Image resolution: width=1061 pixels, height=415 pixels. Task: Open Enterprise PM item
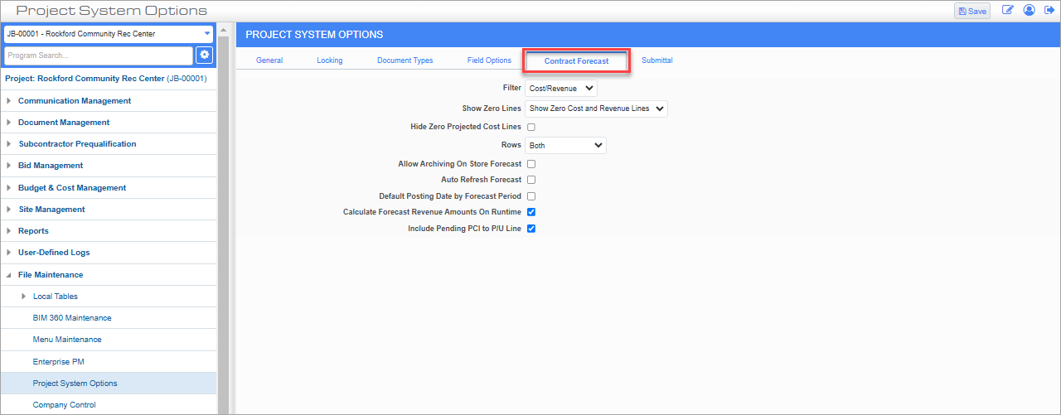(59, 362)
